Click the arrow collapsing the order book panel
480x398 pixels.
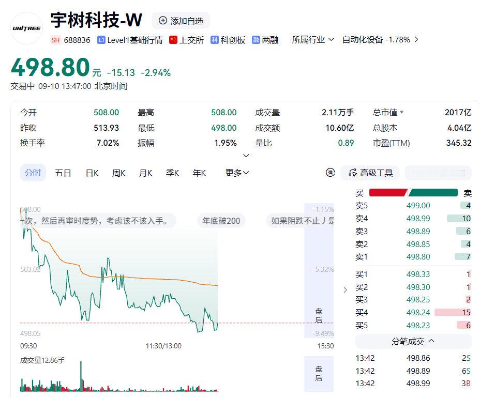[x=345, y=289]
